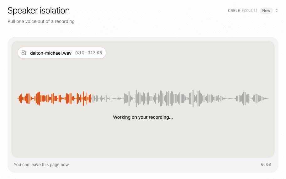The height and width of the screenshot is (179, 286).
Task: Click the dalton-michael.wav file name
Action: pyautogui.click(x=51, y=53)
